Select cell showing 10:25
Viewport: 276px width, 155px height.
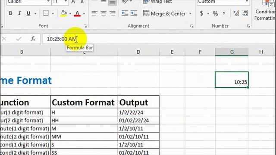click(232, 80)
